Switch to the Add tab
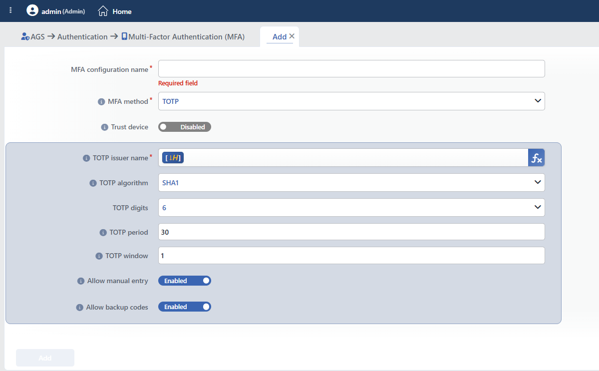Image resolution: width=599 pixels, height=371 pixels. tap(279, 37)
